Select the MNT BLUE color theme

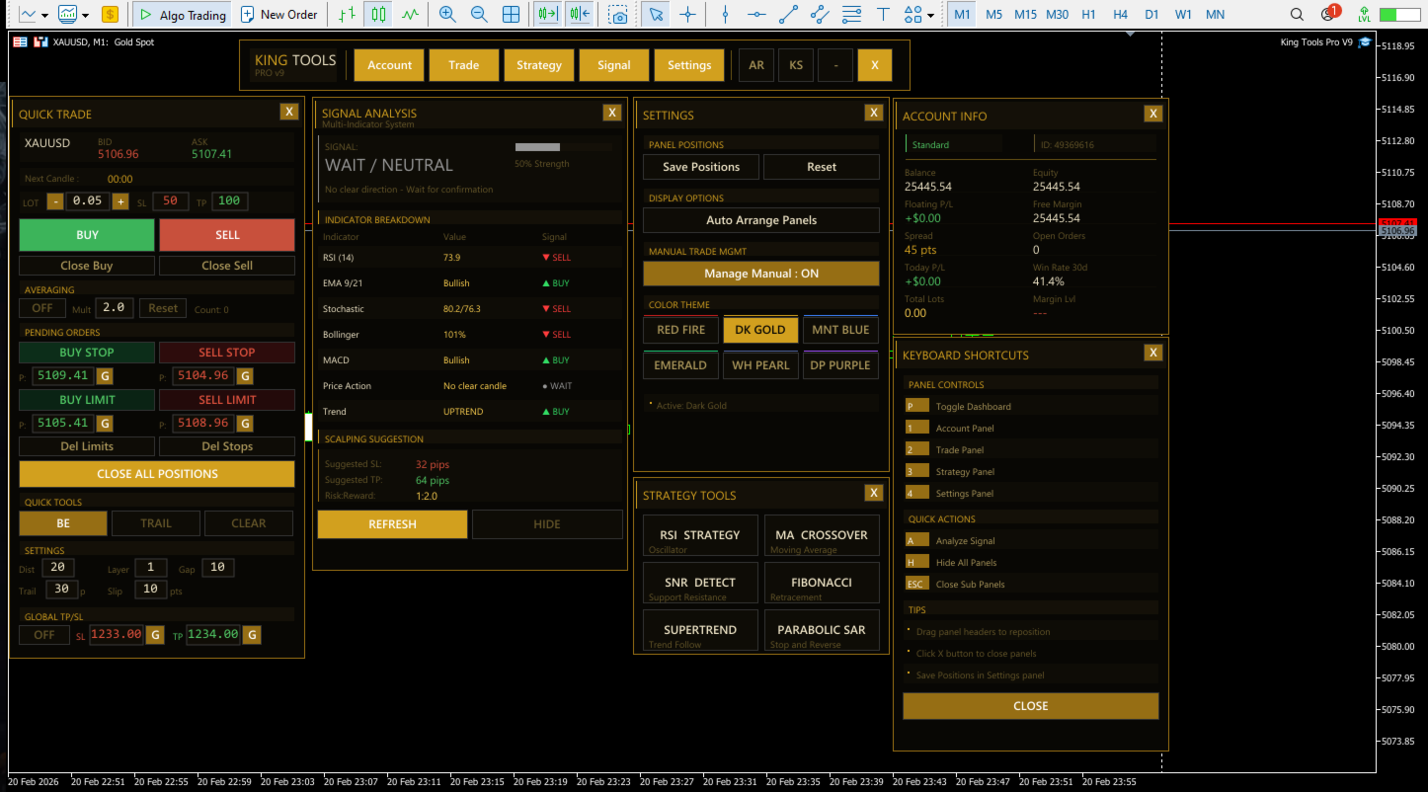(x=840, y=330)
